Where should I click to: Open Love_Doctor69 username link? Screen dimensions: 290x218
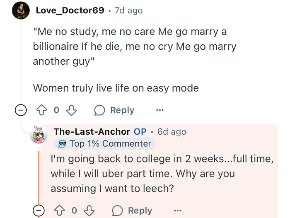point(70,10)
